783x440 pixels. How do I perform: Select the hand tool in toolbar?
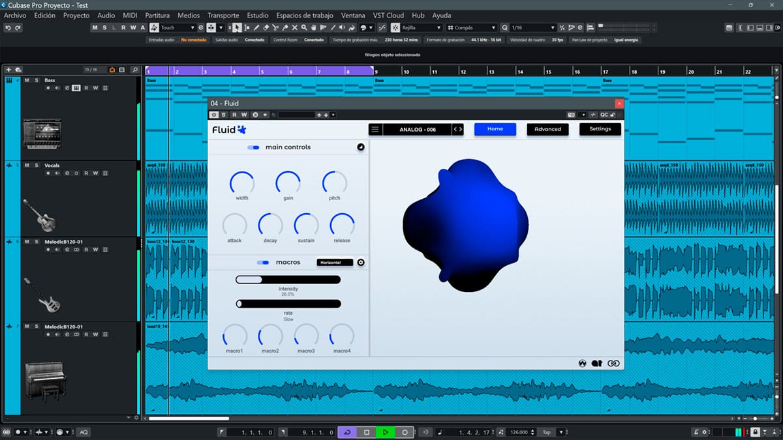pos(314,27)
